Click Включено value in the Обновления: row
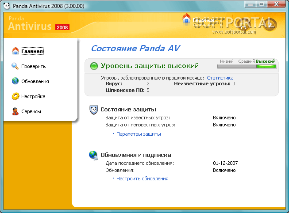The image size is (289, 213). tap(224, 170)
